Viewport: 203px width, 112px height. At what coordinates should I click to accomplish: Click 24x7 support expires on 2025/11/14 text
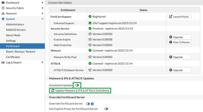114,23
